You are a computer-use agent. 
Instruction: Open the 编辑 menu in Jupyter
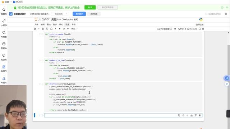pyautogui.click(x=42, y=24)
